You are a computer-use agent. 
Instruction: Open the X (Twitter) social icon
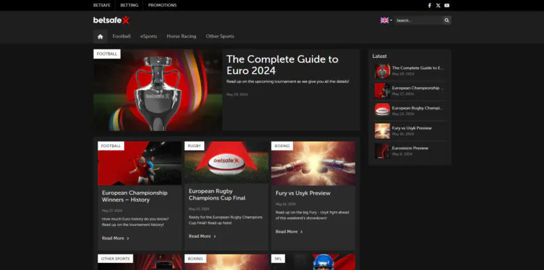coord(438,5)
